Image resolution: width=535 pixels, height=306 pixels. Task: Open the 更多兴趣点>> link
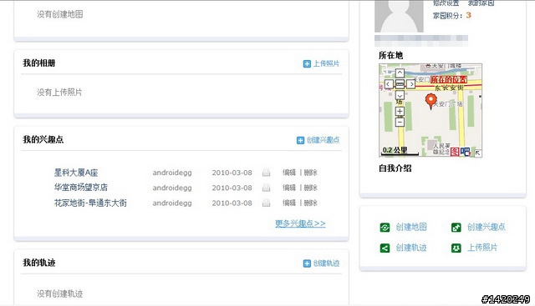tap(300, 223)
